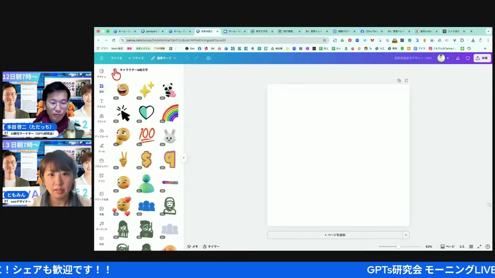
Task: Adjust the zoom slider handle
Action: point(398,246)
